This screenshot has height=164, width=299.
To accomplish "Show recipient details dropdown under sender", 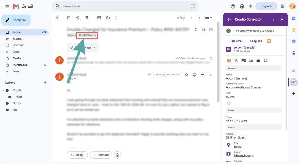I will click(x=75, y=79).
